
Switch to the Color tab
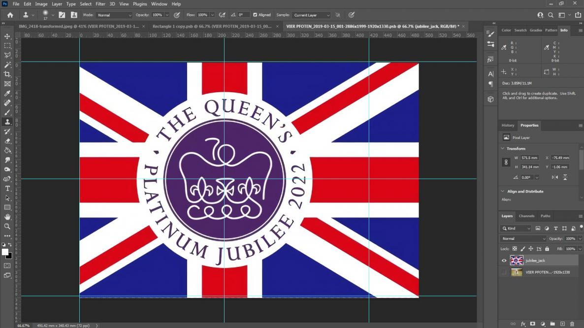click(x=506, y=30)
